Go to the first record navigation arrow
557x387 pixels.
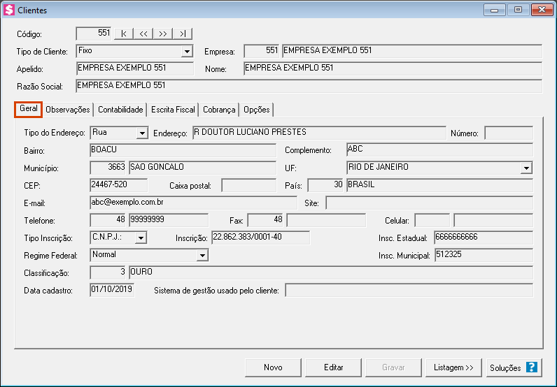click(123, 34)
